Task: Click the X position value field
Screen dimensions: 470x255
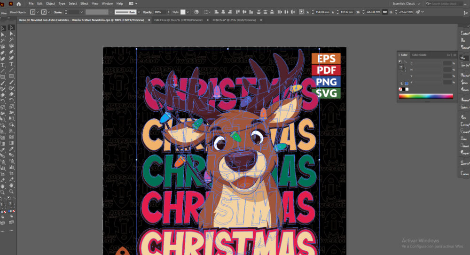Action: [322, 12]
